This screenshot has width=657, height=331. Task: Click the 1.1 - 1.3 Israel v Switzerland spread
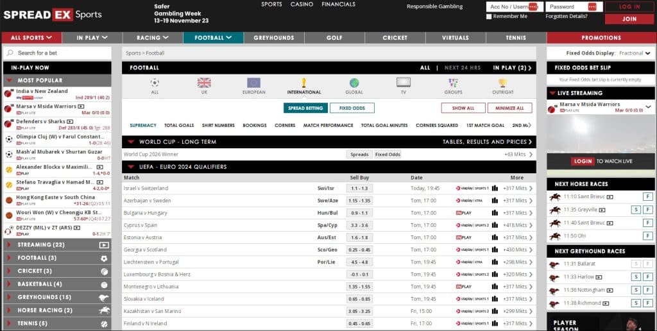pyautogui.click(x=359, y=189)
